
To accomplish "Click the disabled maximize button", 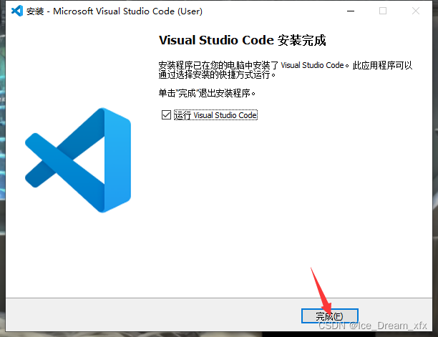I will tap(383, 11).
